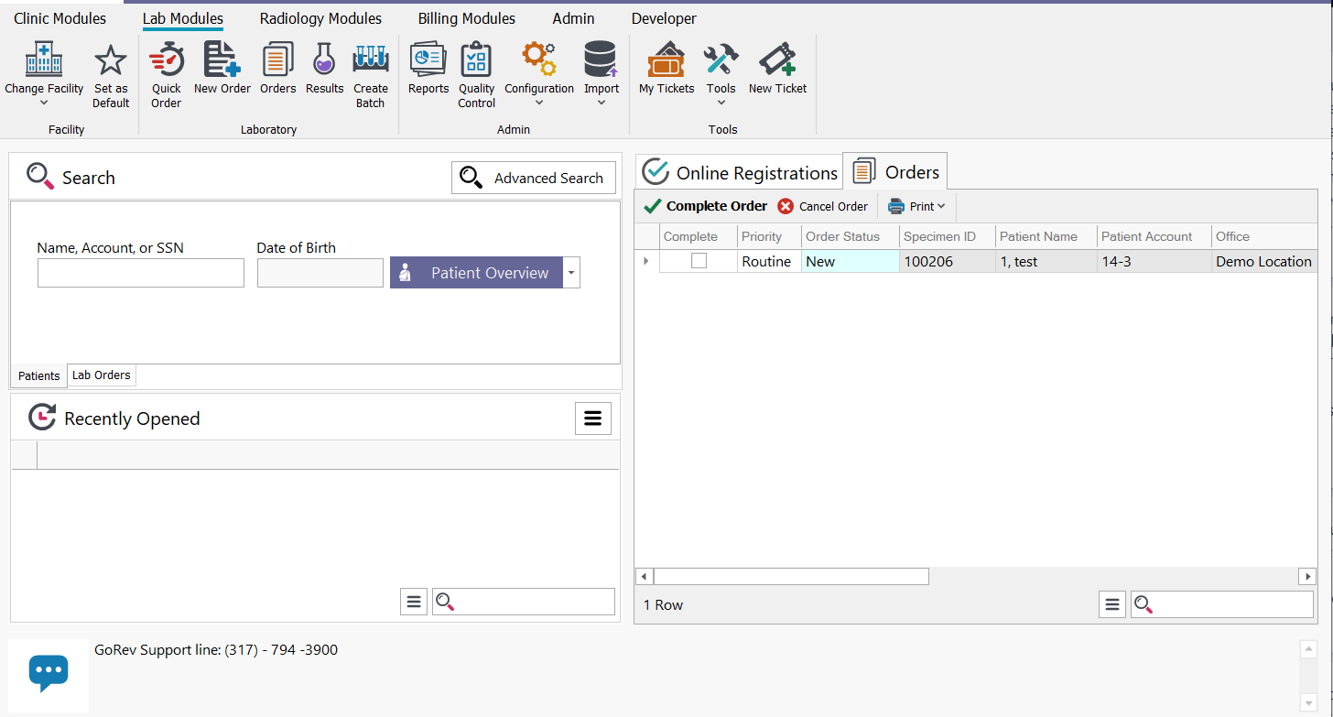
Task: Start a Quick Order
Action: pyautogui.click(x=167, y=75)
